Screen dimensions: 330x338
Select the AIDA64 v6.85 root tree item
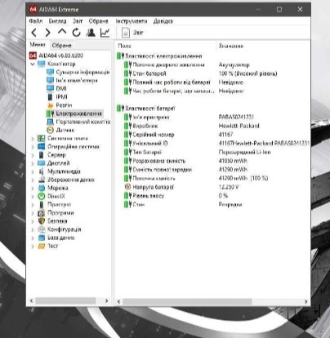coord(56,56)
